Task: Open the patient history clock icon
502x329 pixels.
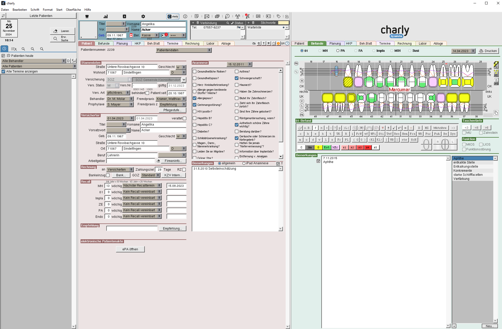Action: [x=227, y=16]
